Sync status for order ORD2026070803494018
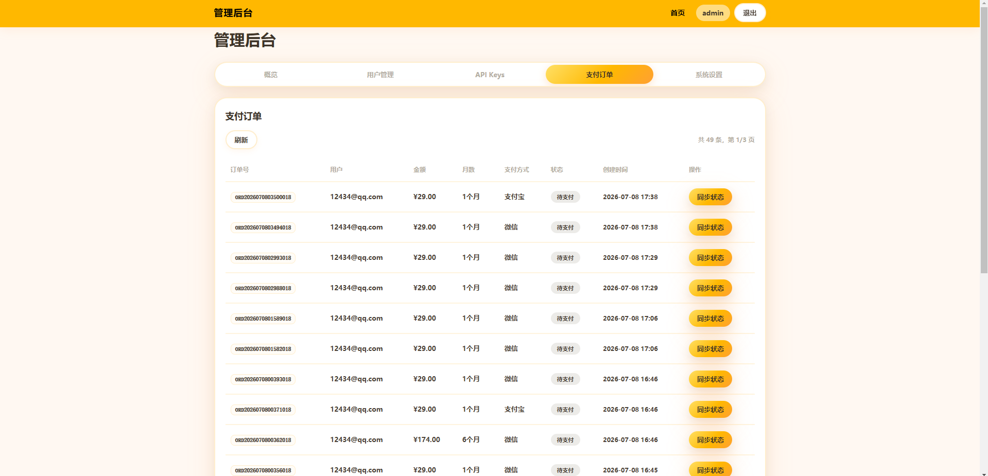Screen dimensions: 988x476 click(710, 227)
